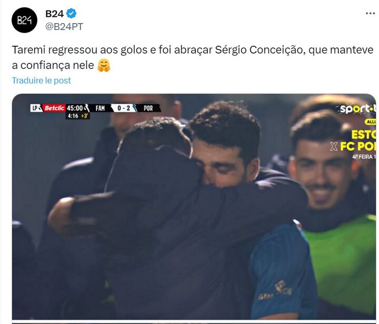Click the post text about Taremi
Image resolution: width=379 pixels, height=324 pixels.
[193, 58]
